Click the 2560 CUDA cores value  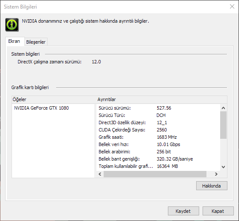point(162,130)
